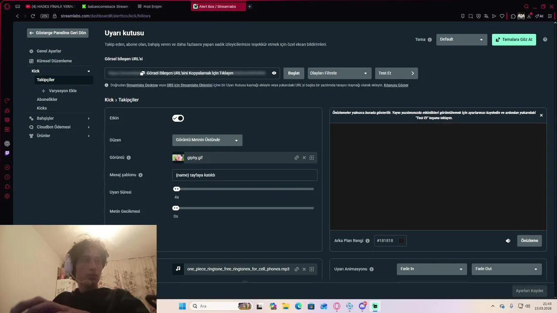The height and width of the screenshot is (313, 557).
Task: Open OBS için Streamlabs Eklentisi link
Action: pos(189,85)
